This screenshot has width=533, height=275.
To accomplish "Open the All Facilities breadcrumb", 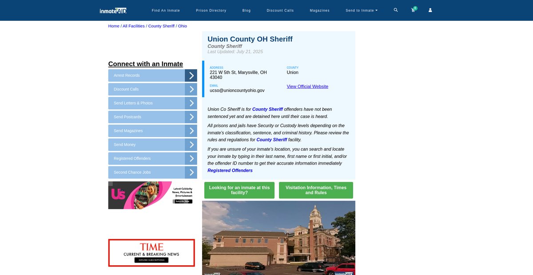I will coord(134,26).
